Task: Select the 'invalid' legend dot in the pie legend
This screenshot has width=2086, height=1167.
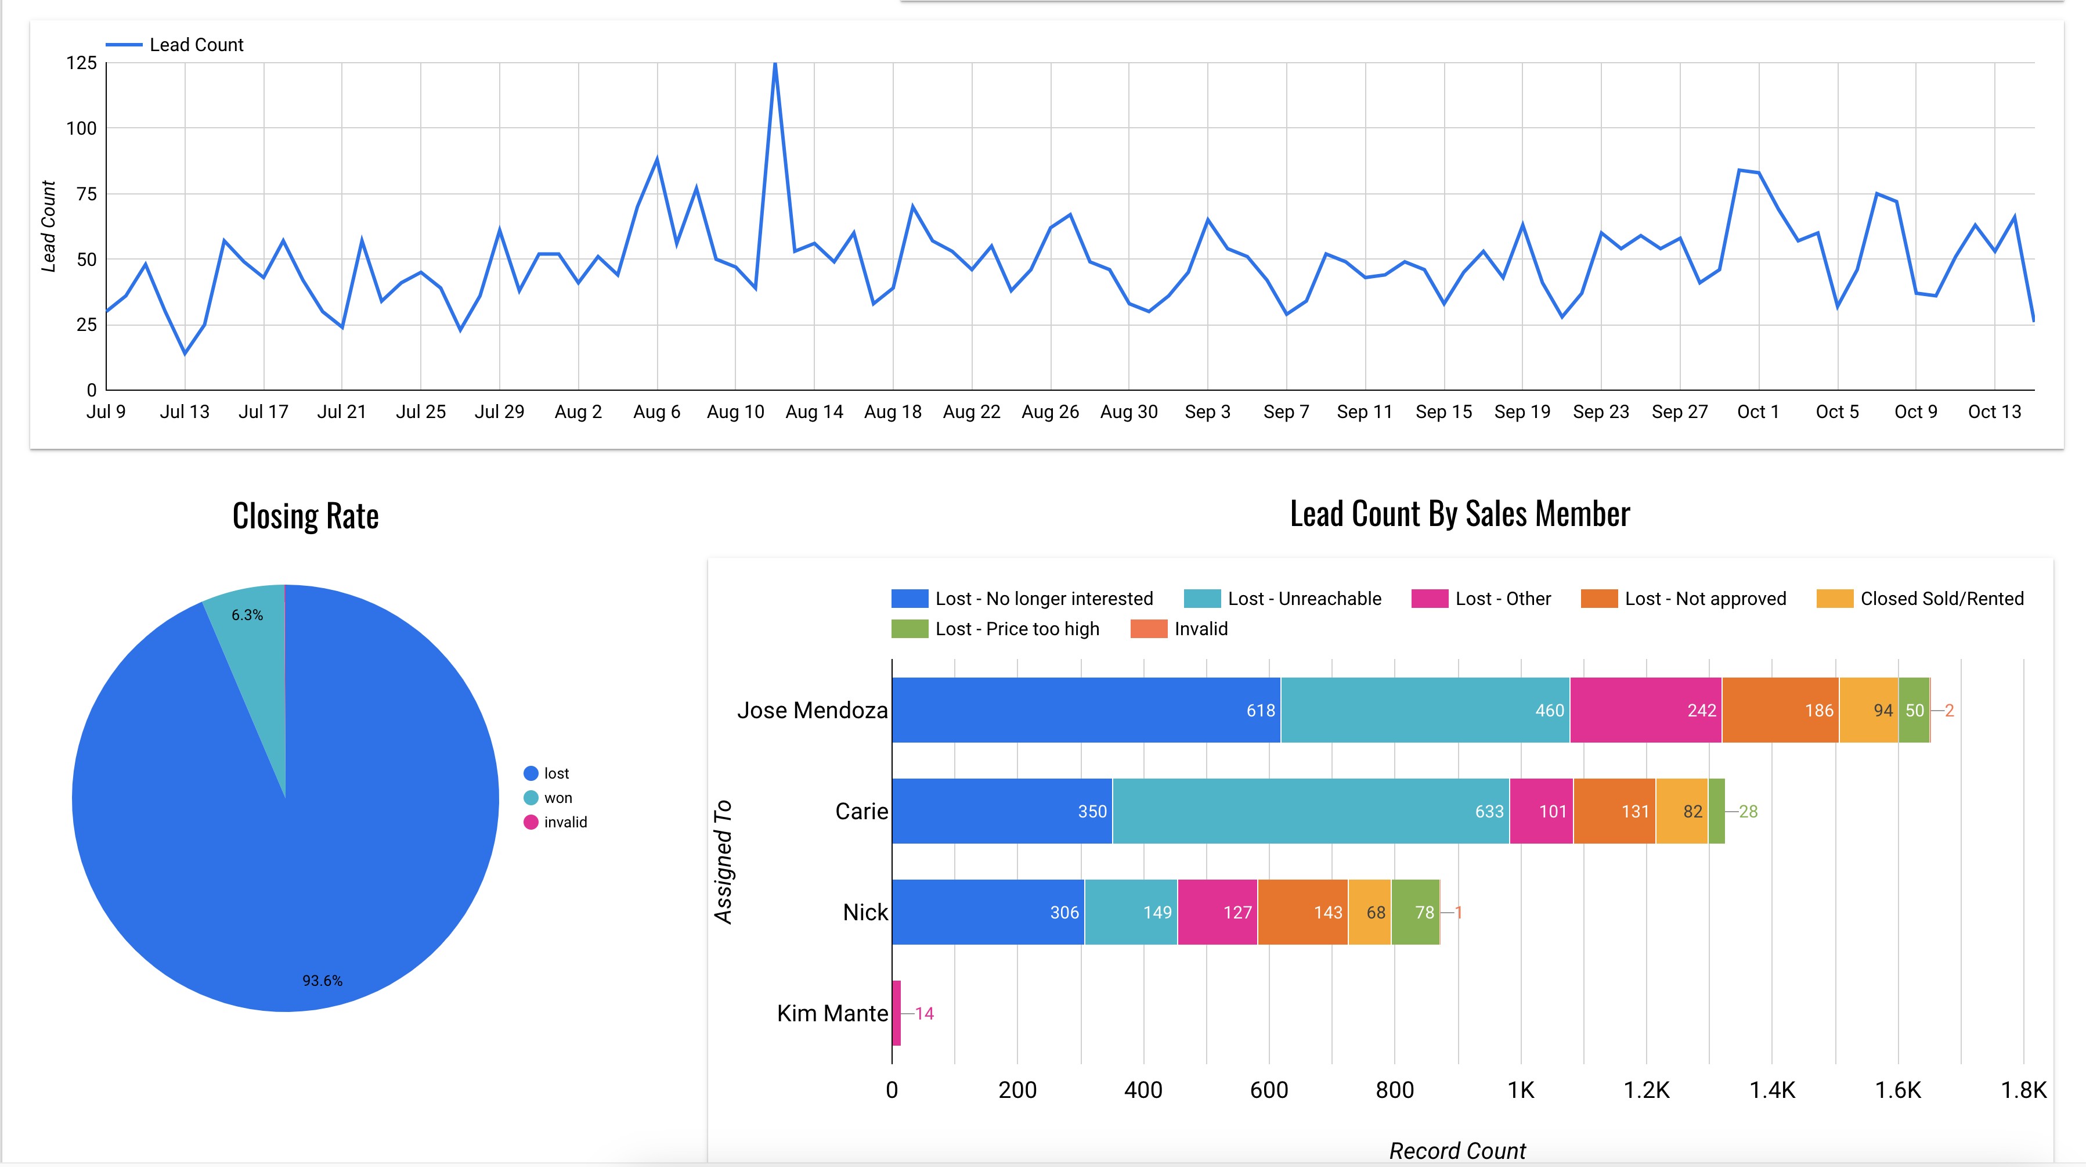Action: pos(531,822)
